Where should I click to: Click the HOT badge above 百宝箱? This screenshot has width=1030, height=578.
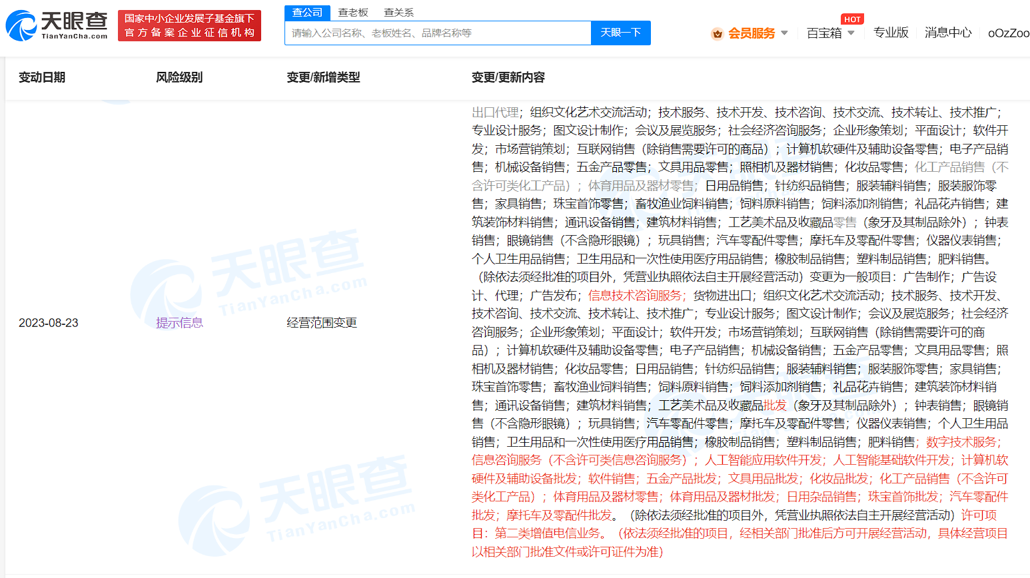[x=852, y=19]
